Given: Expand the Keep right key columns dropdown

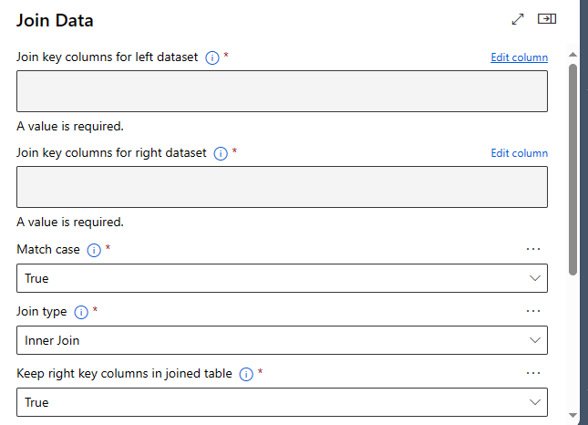Looking at the screenshot, I should 282,402.
